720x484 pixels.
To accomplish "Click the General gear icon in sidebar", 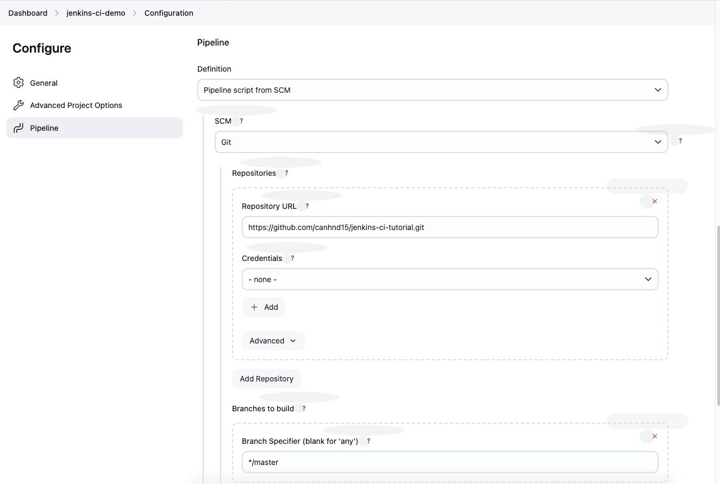I will [x=18, y=83].
